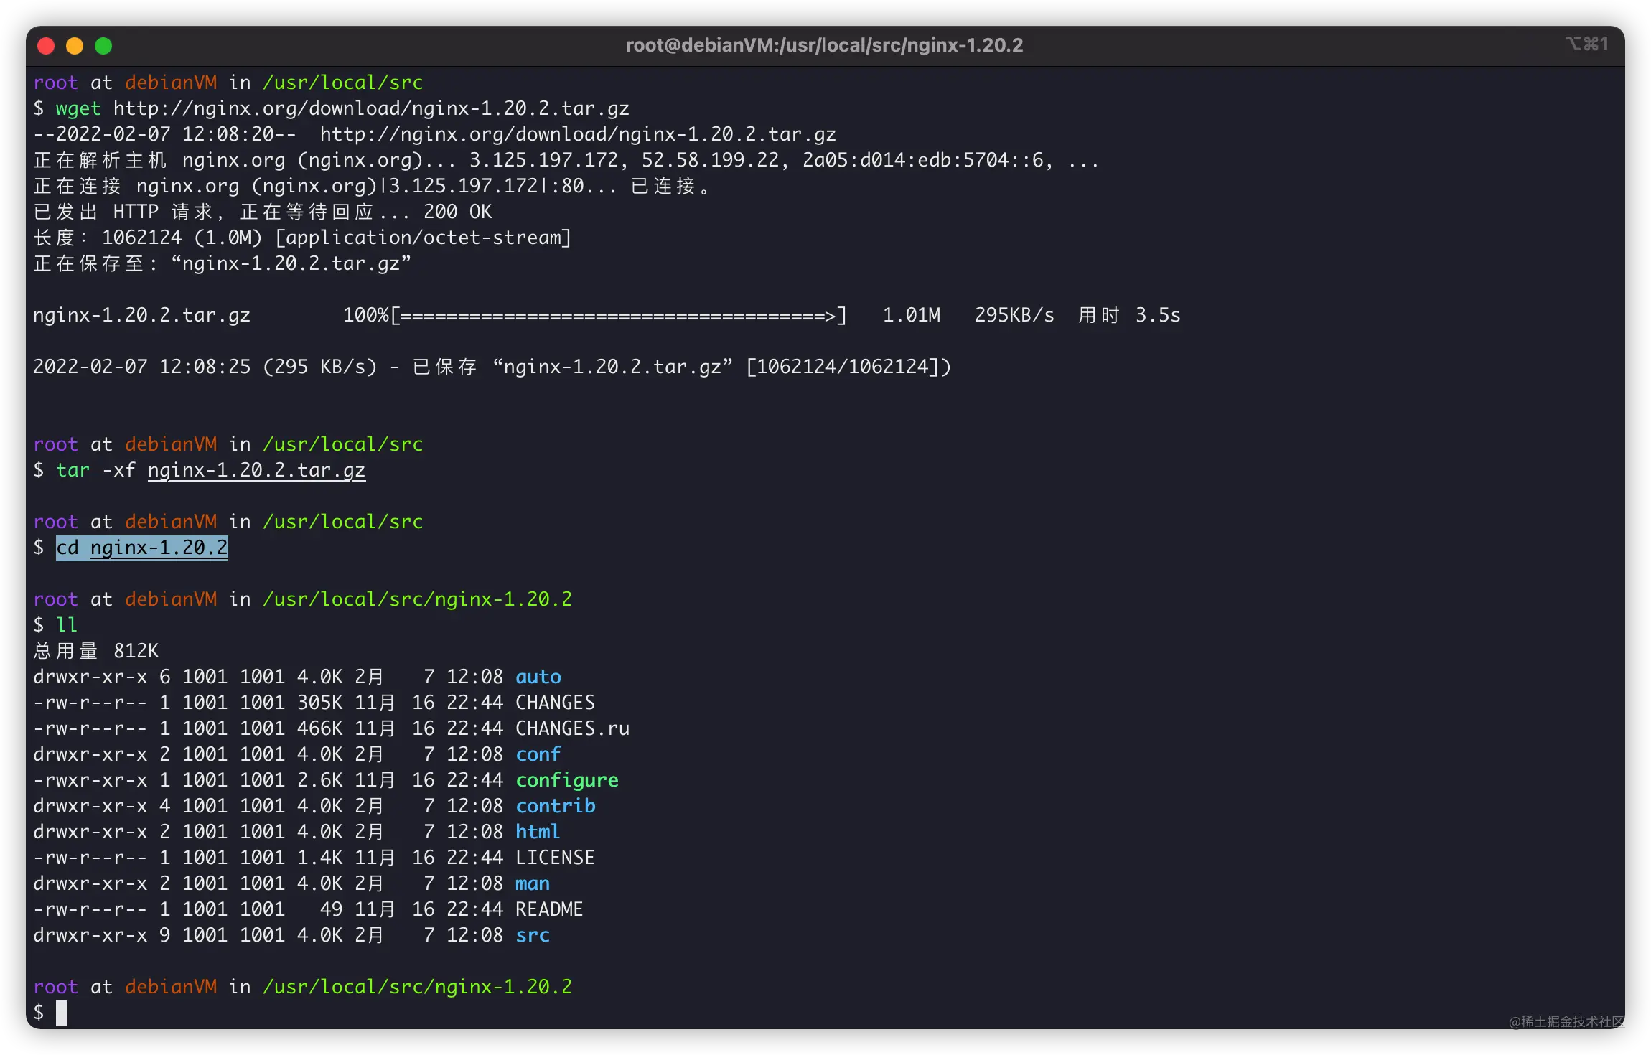Click the terminal cursor block at final prompt

pyautogui.click(x=62, y=1013)
